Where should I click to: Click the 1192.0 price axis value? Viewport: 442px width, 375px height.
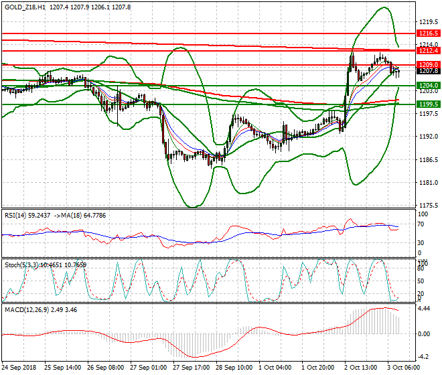pos(429,137)
